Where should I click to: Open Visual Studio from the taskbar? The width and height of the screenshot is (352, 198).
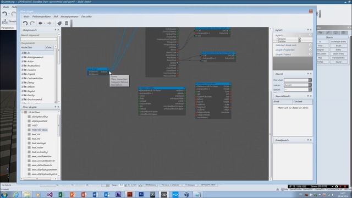50,194
